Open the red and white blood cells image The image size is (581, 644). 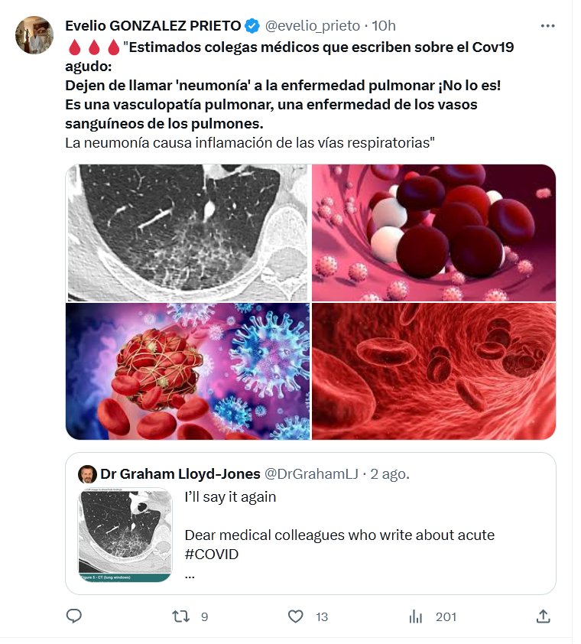[x=433, y=233]
